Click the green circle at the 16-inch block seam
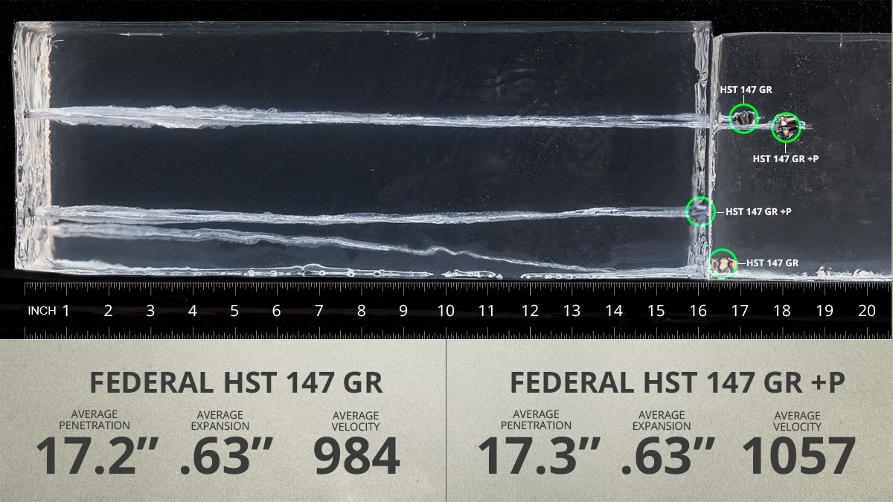This screenshot has width=893, height=502. pos(700,211)
